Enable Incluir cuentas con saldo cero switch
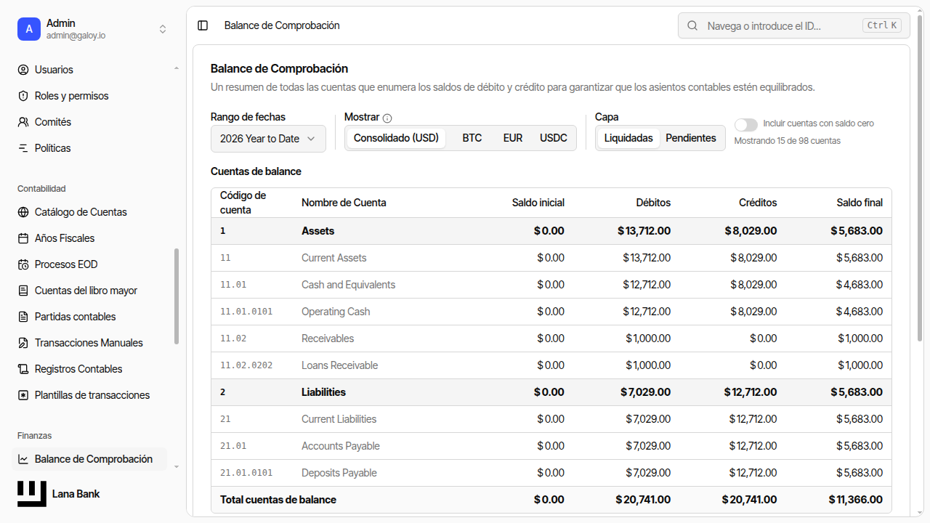The height and width of the screenshot is (523, 930). point(746,124)
